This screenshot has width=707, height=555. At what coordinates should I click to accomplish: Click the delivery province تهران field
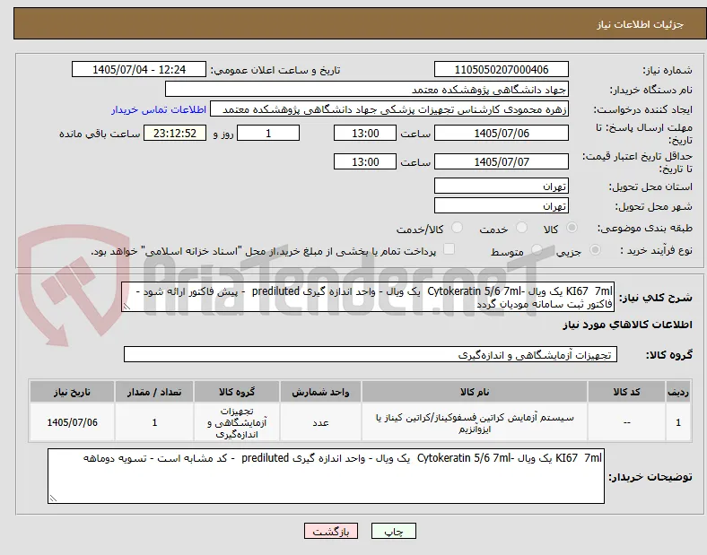click(x=501, y=186)
